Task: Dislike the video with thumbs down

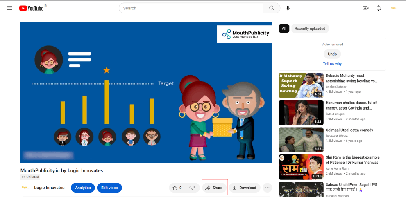Action: point(193,188)
